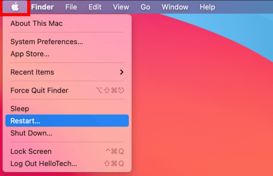Open the Window menu
Screen dimensions: 273x176
point(175,7)
